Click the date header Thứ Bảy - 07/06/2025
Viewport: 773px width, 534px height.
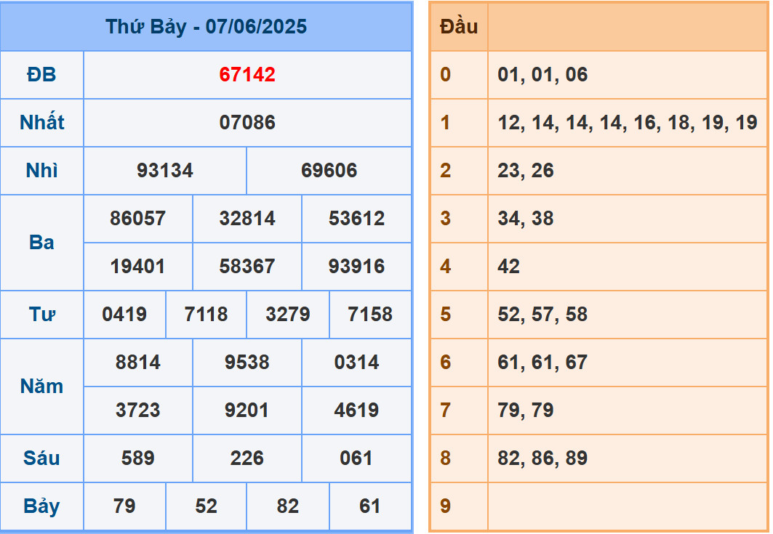pos(206,27)
